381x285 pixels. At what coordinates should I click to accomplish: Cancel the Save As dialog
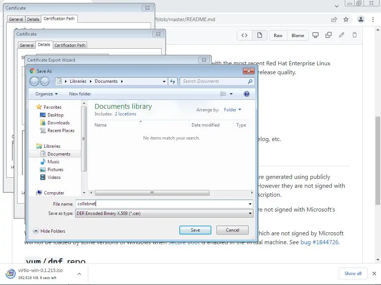(x=232, y=230)
